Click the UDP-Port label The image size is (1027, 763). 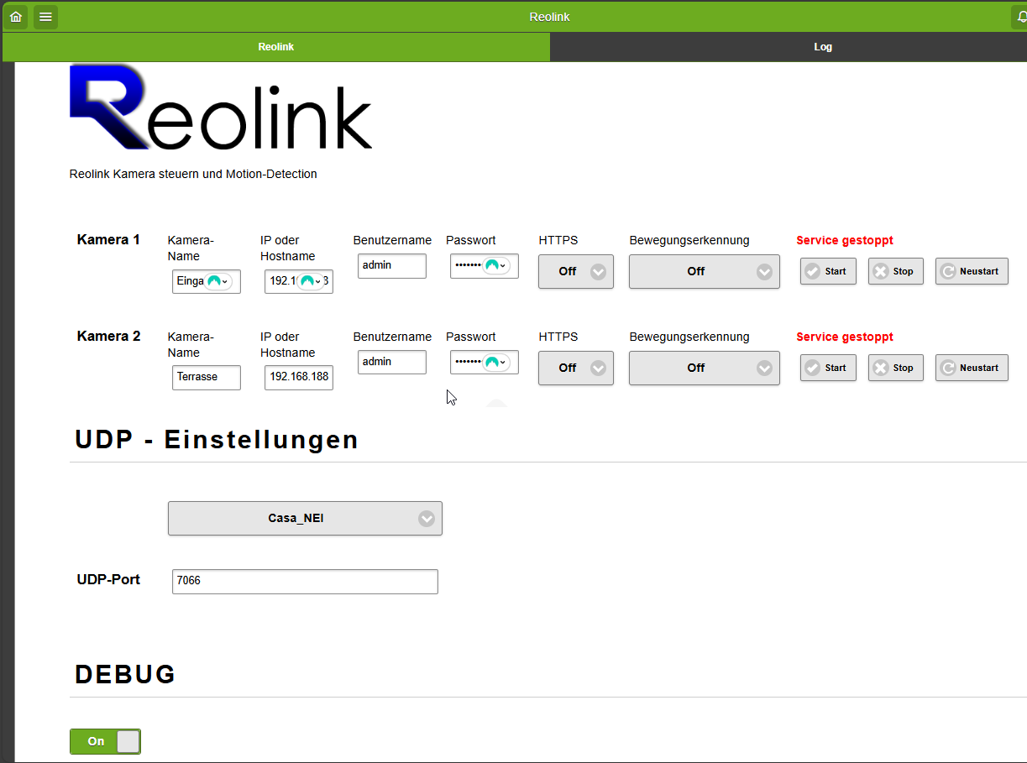pyautogui.click(x=108, y=579)
